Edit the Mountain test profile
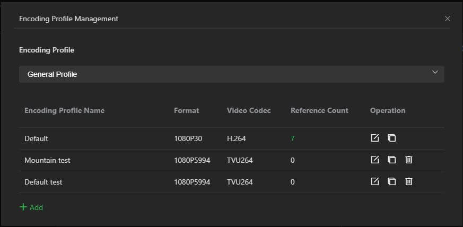Screen dimensions: 463x227 click(x=375, y=160)
